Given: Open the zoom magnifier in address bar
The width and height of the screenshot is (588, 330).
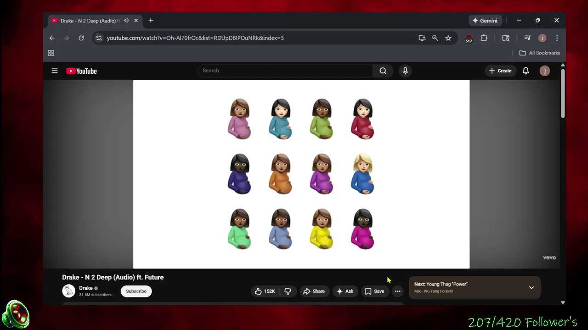Looking at the screenshot, I should (435, 38).
